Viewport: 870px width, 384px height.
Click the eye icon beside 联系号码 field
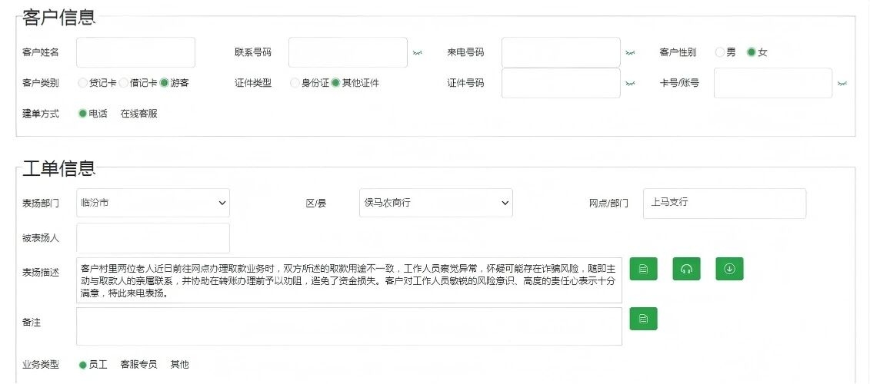point(417,53)
